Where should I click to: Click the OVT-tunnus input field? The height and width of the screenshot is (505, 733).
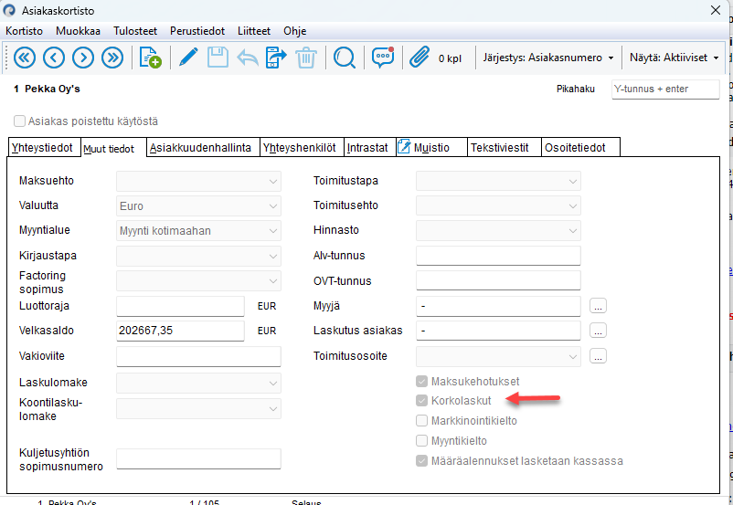pos(498,280)
